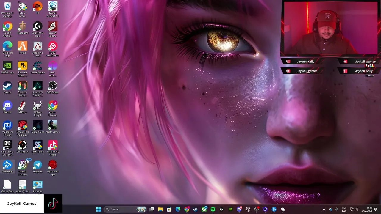Select the FiveM desktop shortcut

[22, 48]
